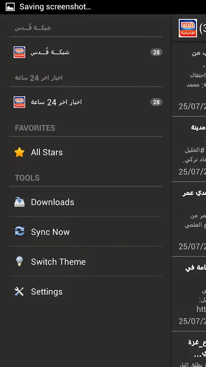The height and width of the screenshot is (367, 206).
Task: Open the Saving screenshot notification icon
Action: click(x=10, y=7)
